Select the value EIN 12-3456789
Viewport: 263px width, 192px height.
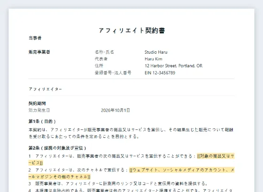point(160,73)
